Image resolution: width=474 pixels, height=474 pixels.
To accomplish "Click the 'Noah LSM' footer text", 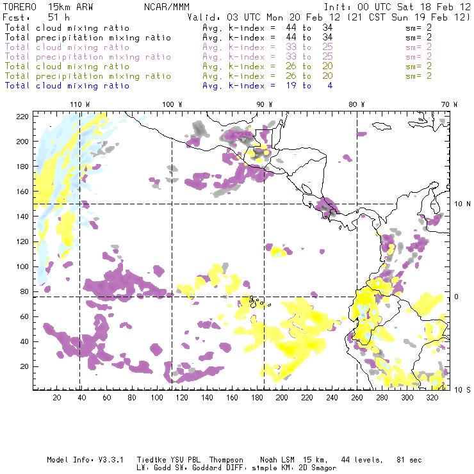I will point(277,460).
